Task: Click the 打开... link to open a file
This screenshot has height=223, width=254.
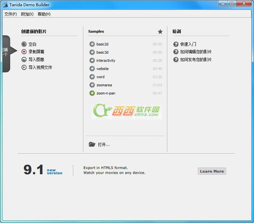Action: coord(104,144)
